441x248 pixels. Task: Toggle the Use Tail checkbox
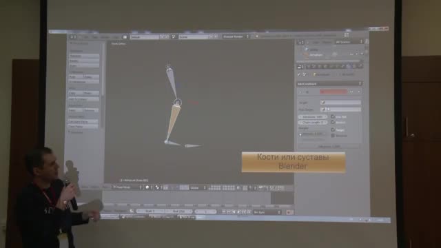tap(333, 116)
